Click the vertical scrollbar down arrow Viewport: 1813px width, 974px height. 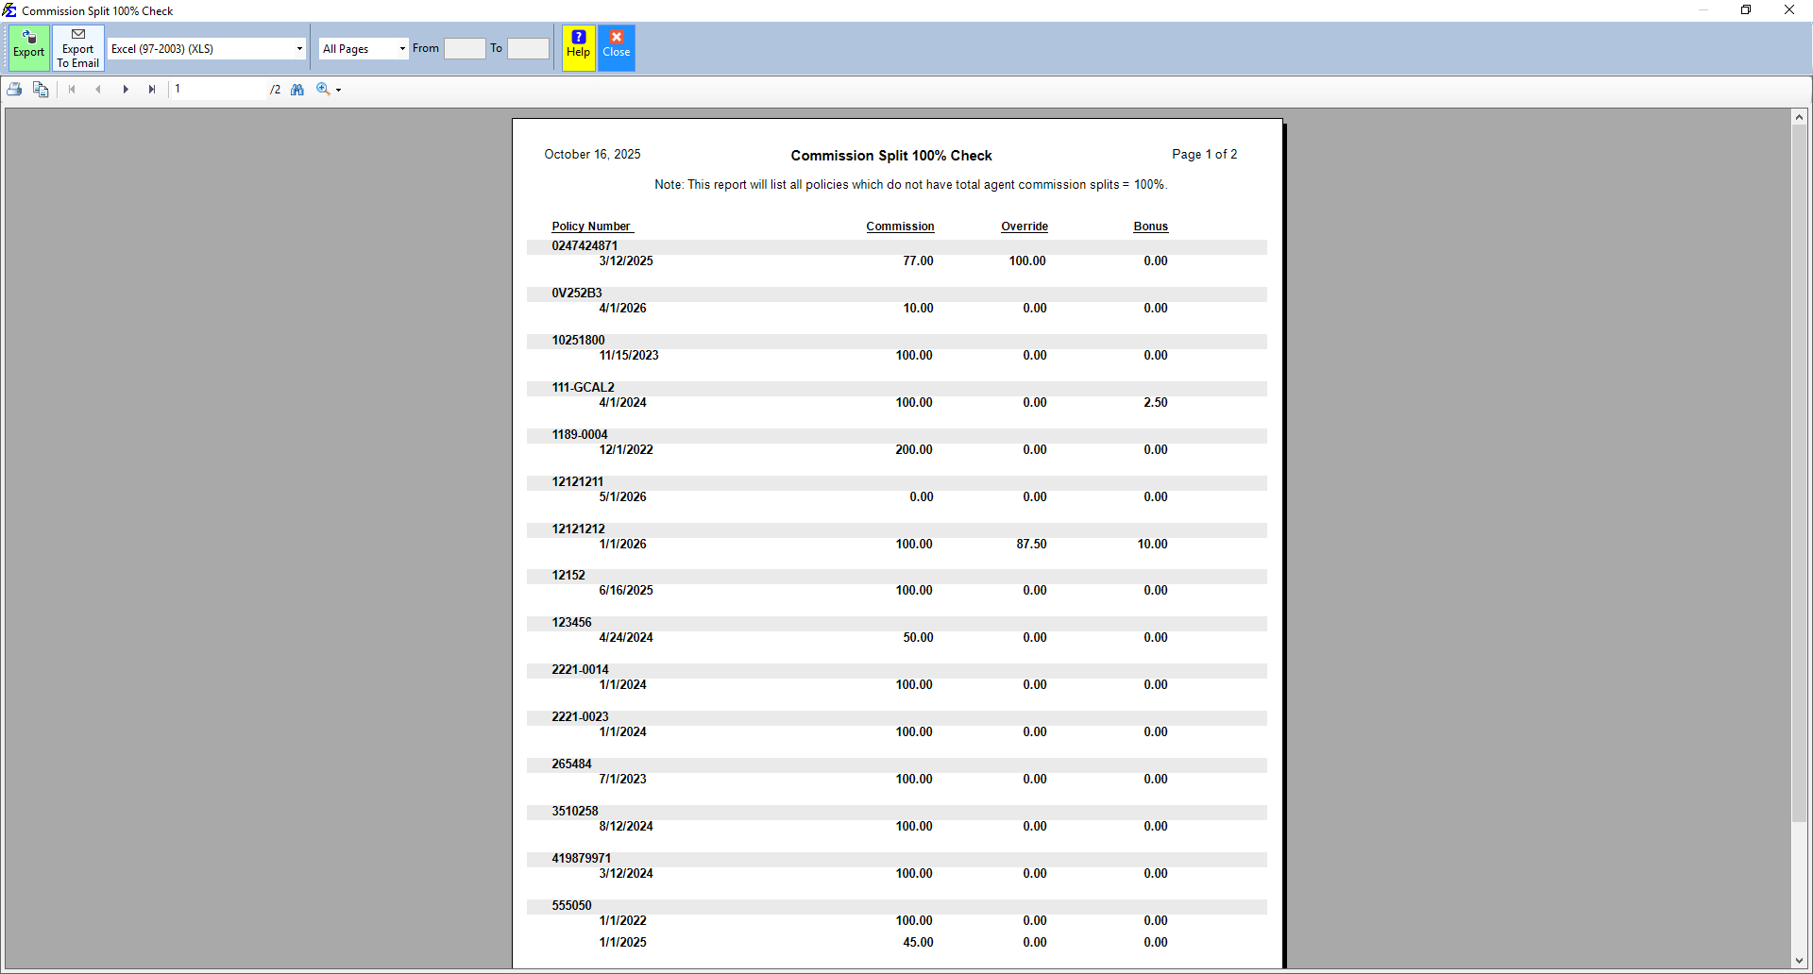coord(1799,962)
